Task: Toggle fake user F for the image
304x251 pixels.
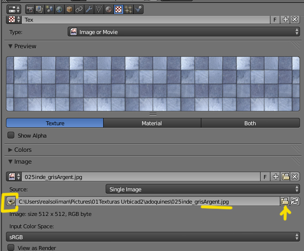Action: (x=265, y=177)
